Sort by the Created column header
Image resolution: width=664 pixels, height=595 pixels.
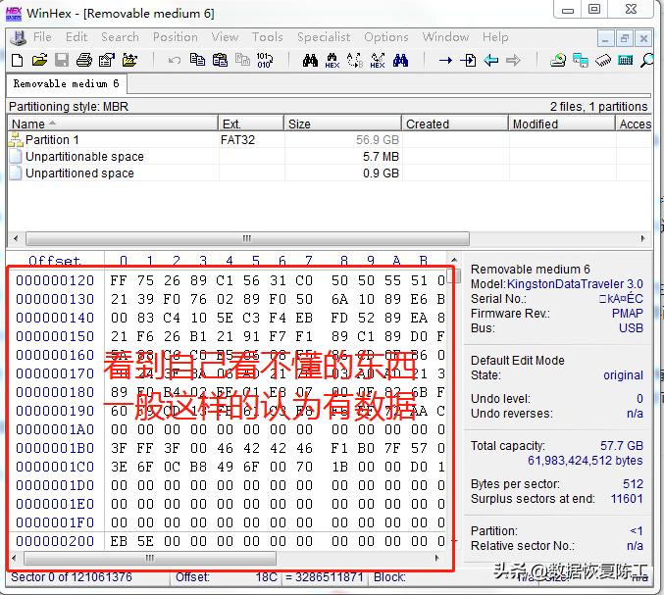(455, 124)
